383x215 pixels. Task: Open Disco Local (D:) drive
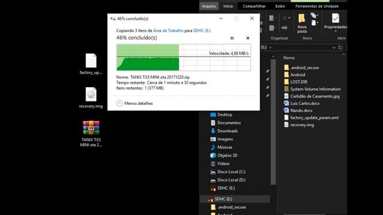(228, 180)
